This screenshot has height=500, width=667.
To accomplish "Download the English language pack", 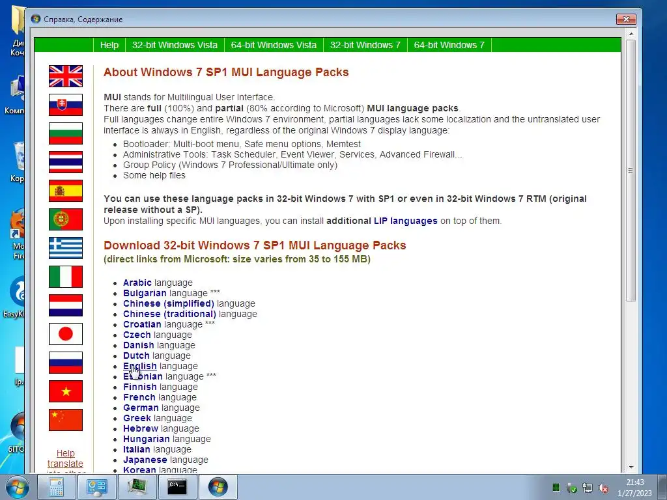I will (139, 366).
